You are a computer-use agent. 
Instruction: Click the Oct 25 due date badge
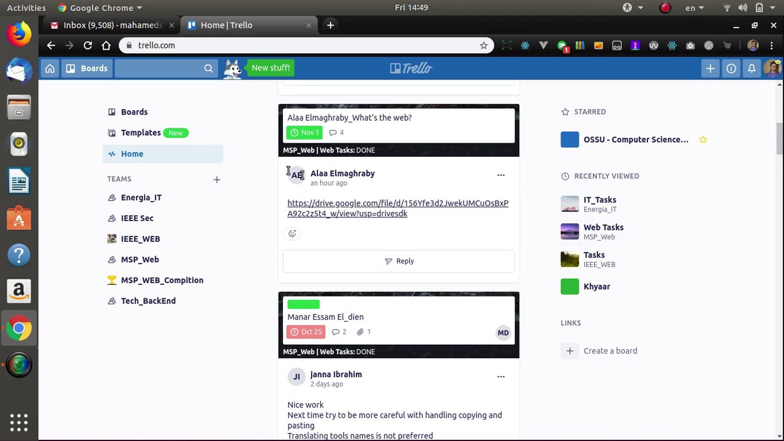point(306,332)
